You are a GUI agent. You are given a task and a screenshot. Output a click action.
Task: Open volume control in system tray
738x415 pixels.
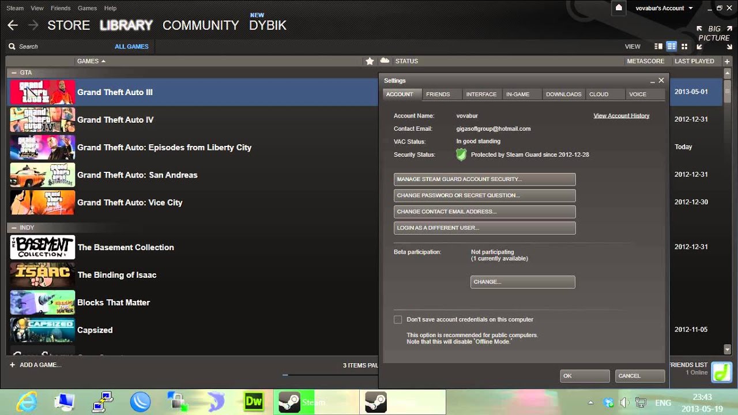624,403
